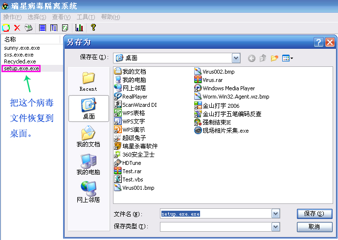Click the 文件名 input field
This screenshot has width=338, height=240.
click(216, 214)
